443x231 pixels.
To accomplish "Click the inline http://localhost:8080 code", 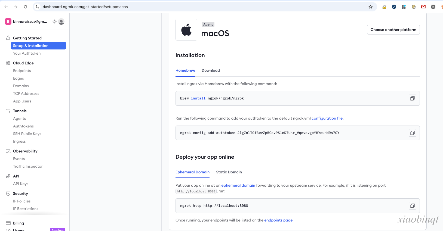I will pyautogui.click(x=196, y=191).
